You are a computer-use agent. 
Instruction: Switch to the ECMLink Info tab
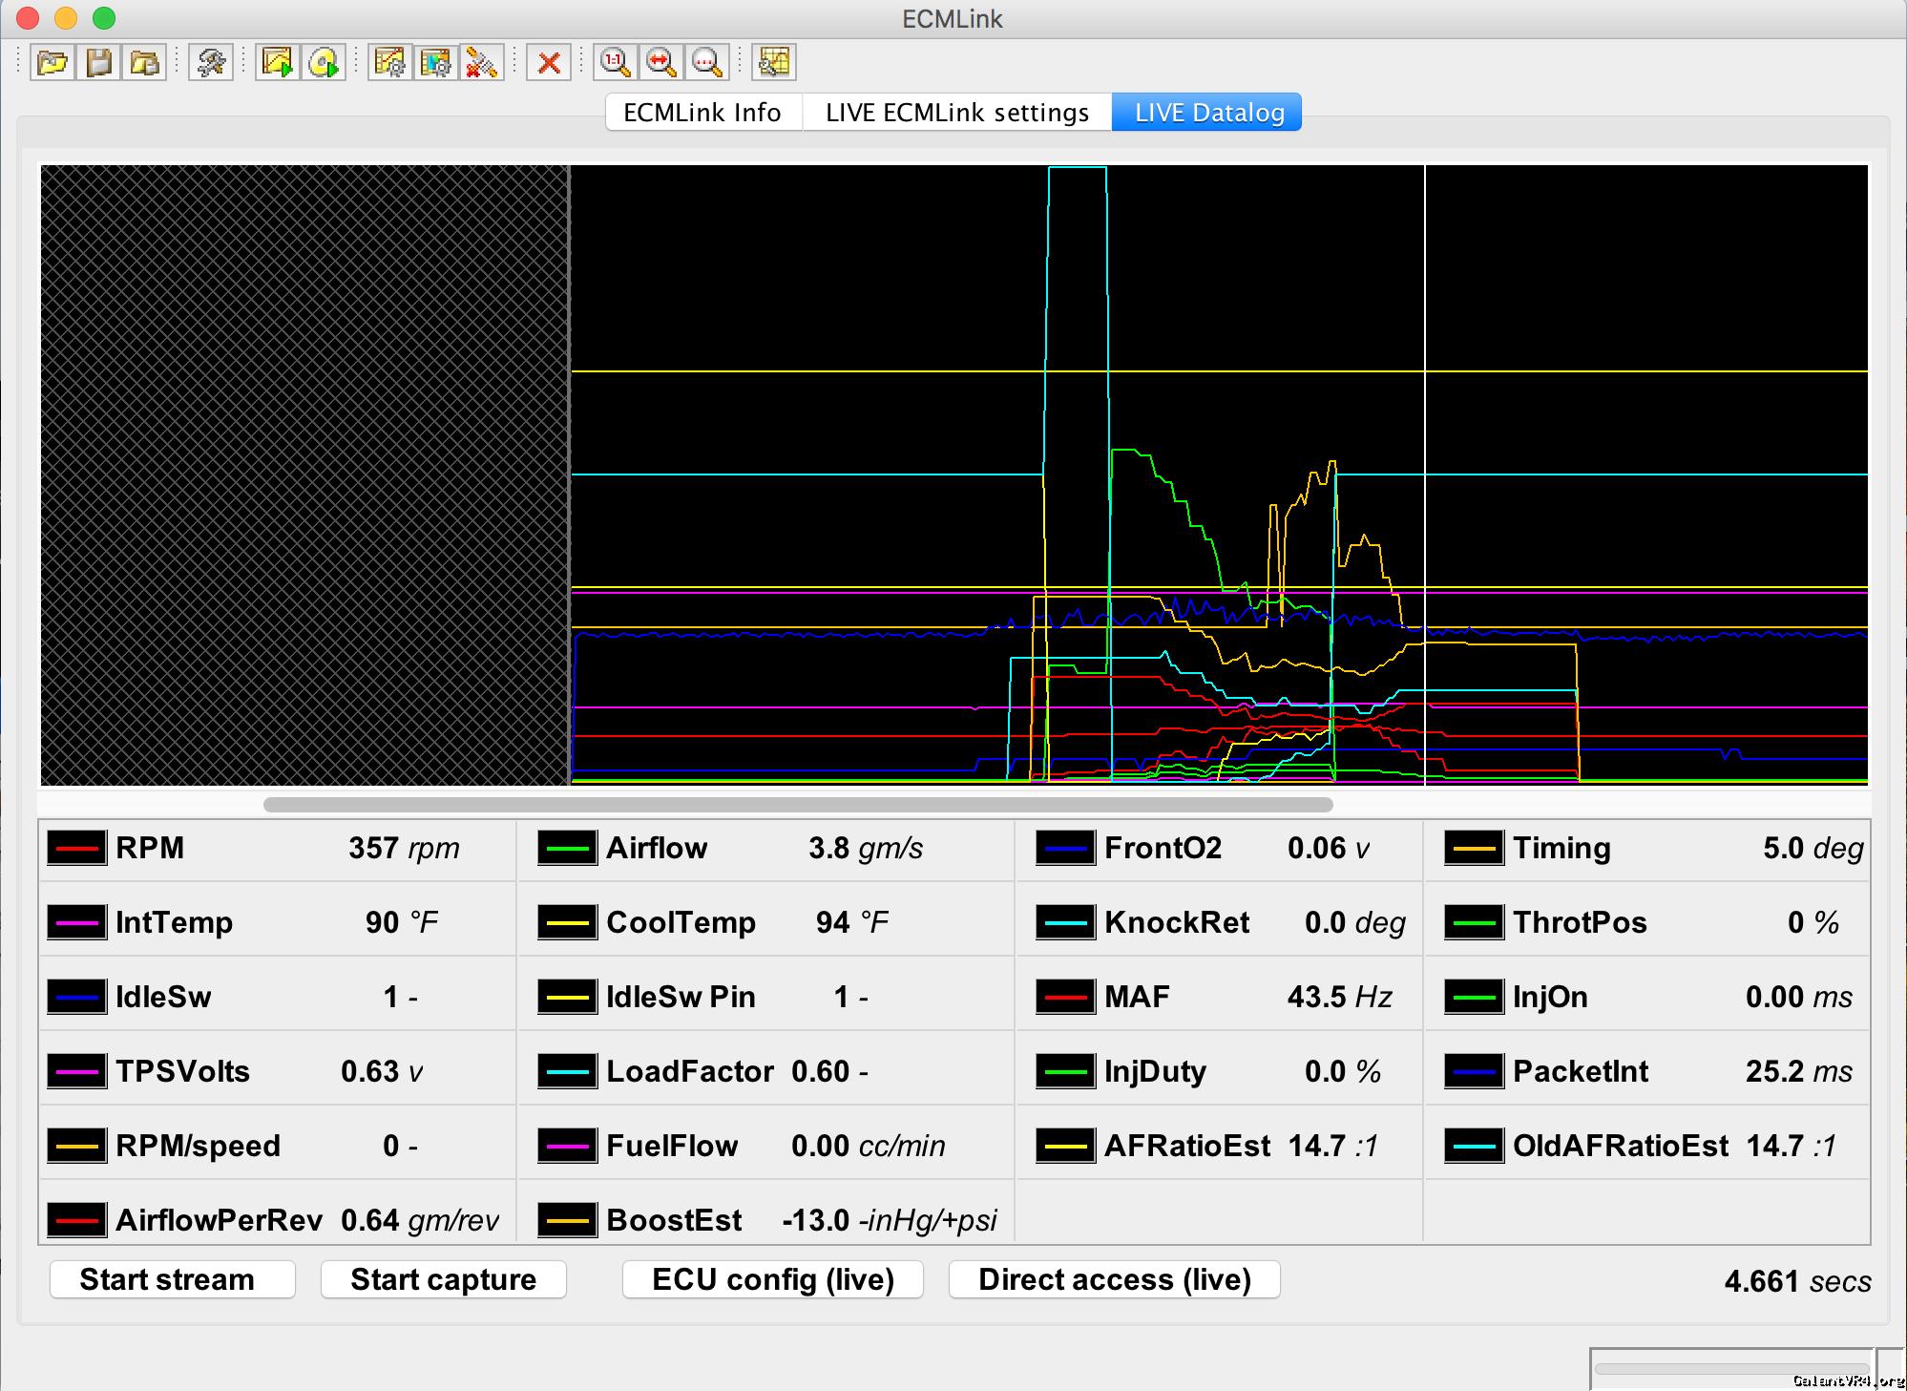click(x=702, y=113)
